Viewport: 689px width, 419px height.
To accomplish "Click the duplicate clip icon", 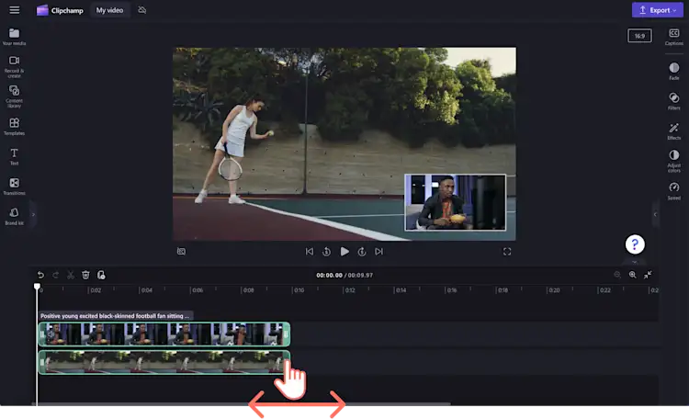I will point(101,276).
